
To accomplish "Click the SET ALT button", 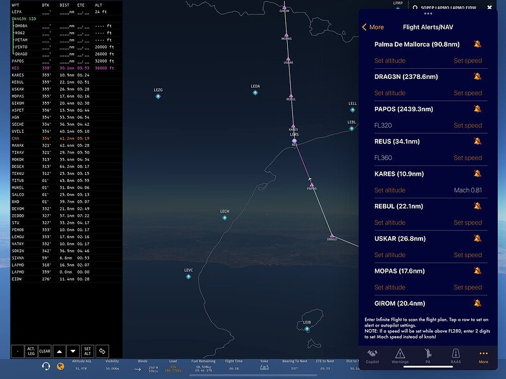I will pyautogui.click(x=87, y=351).
